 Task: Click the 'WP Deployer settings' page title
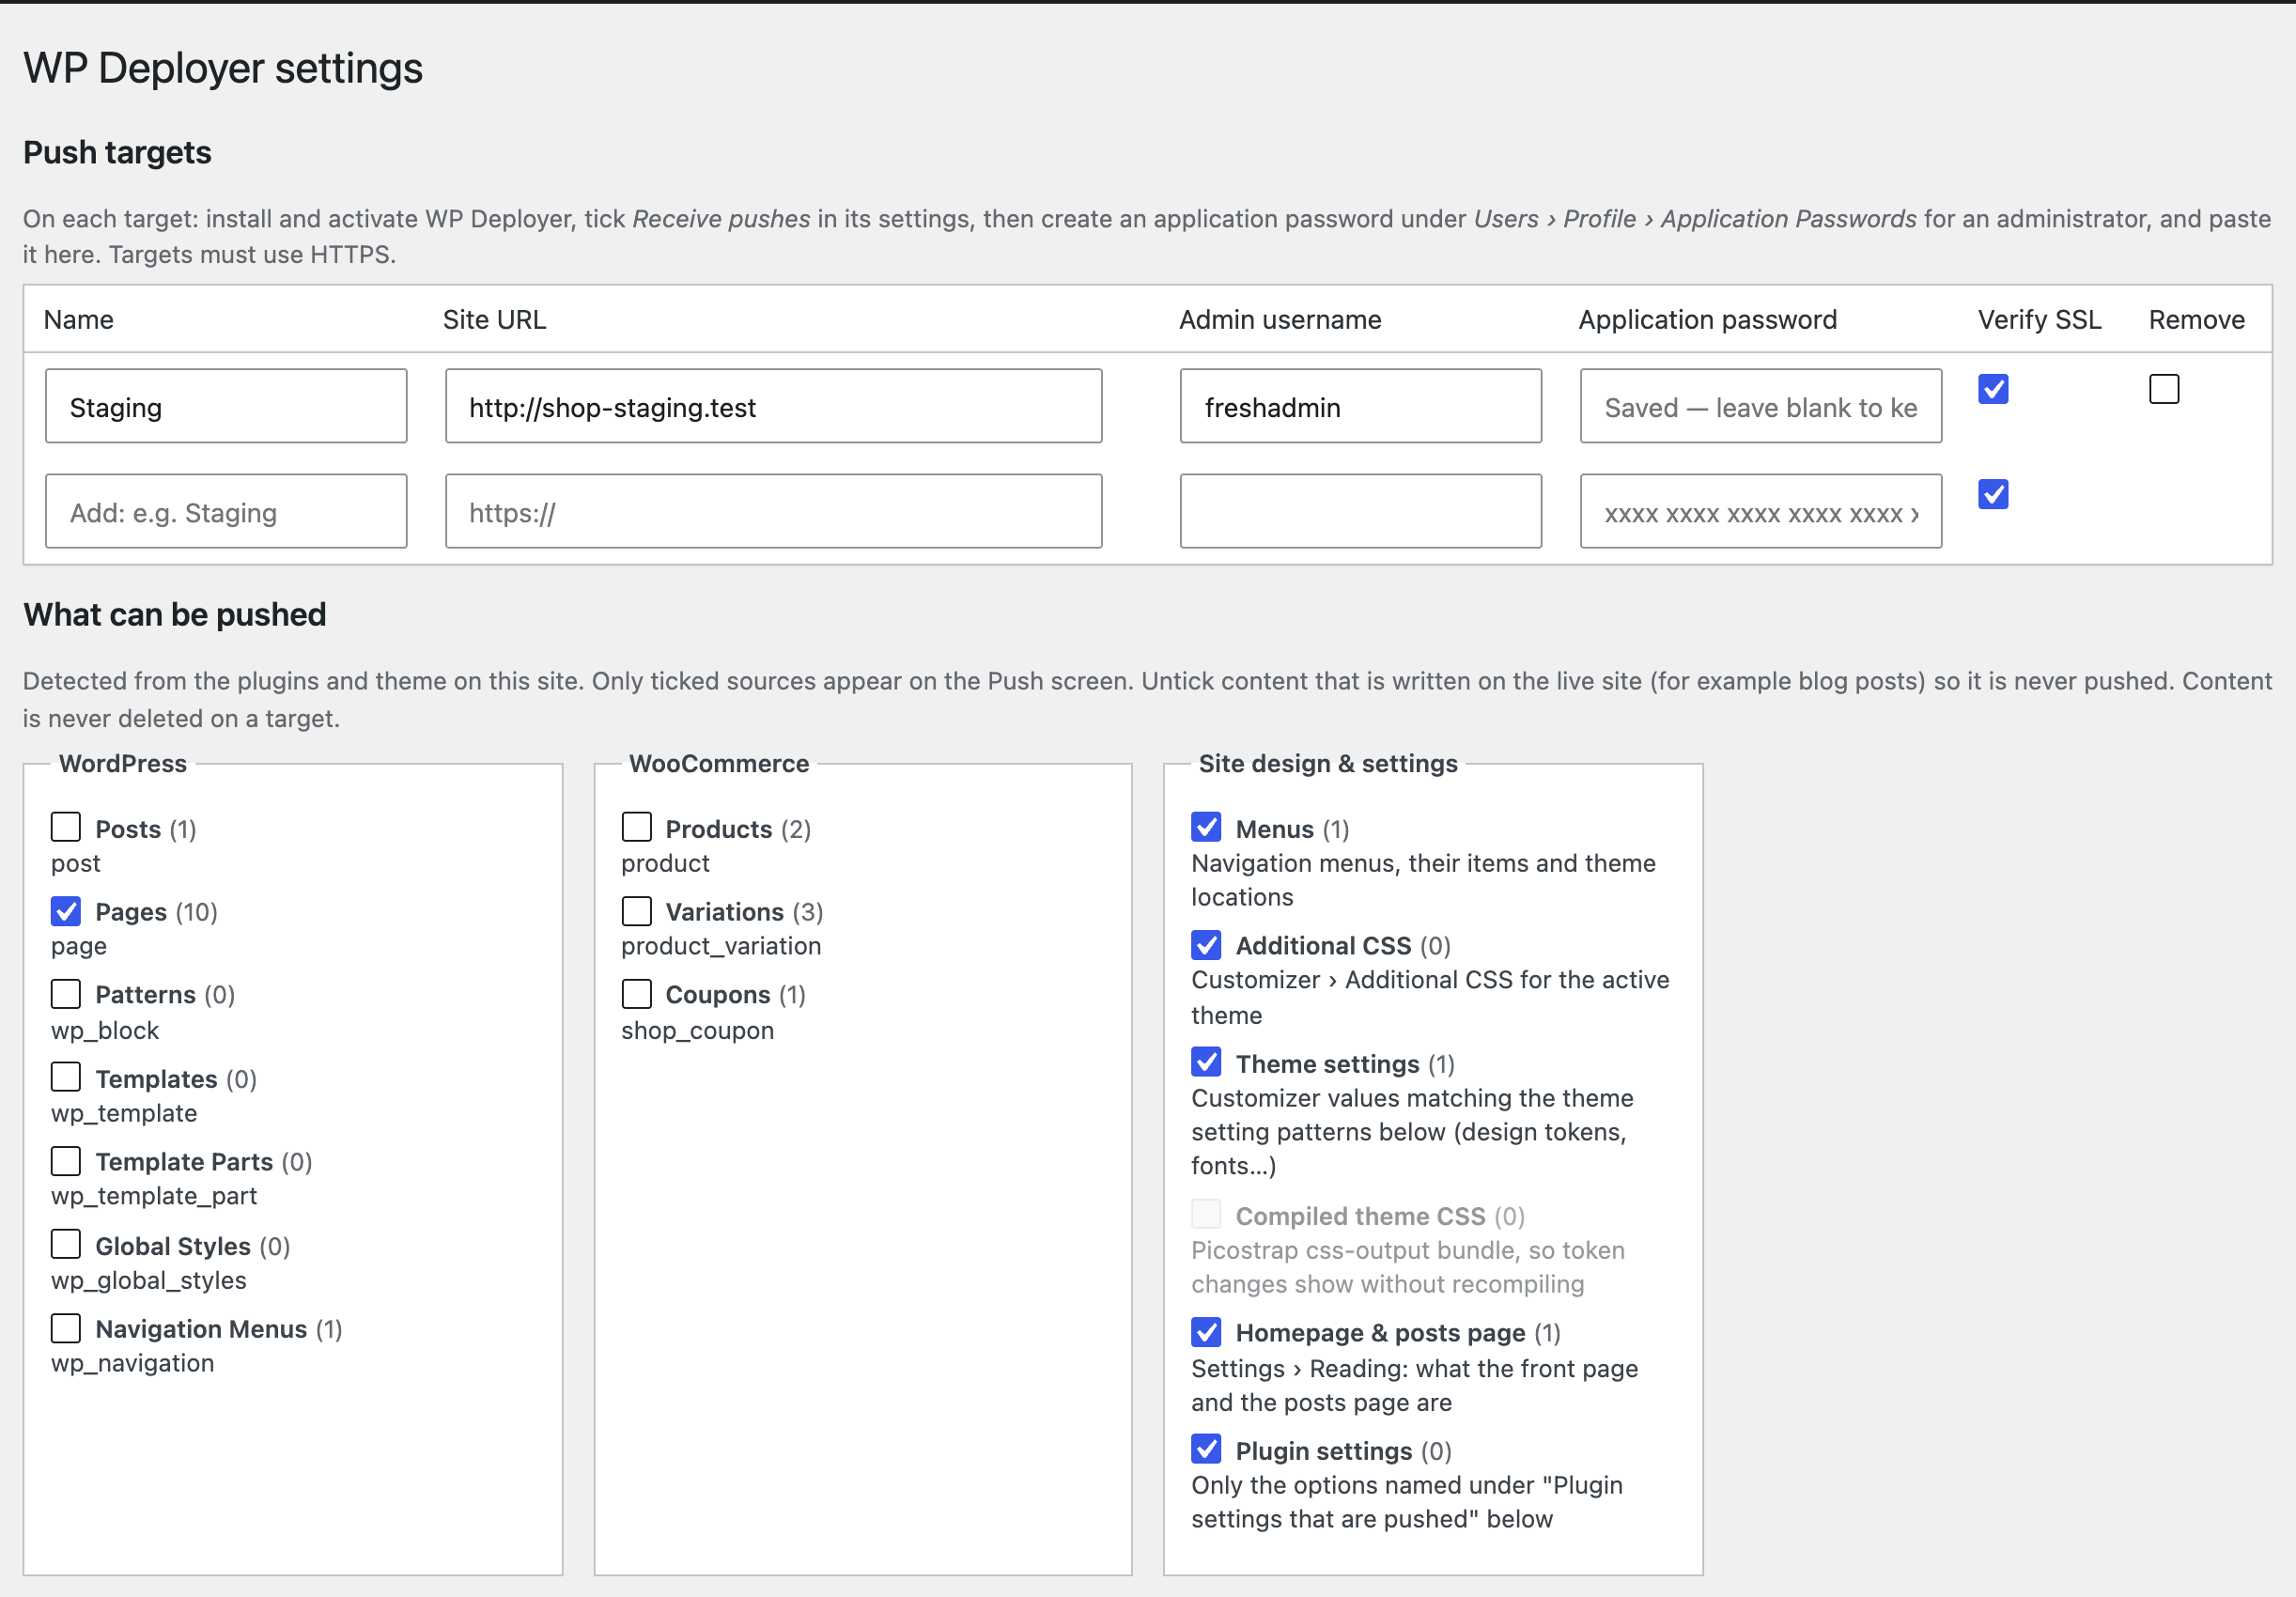point(223,68)
